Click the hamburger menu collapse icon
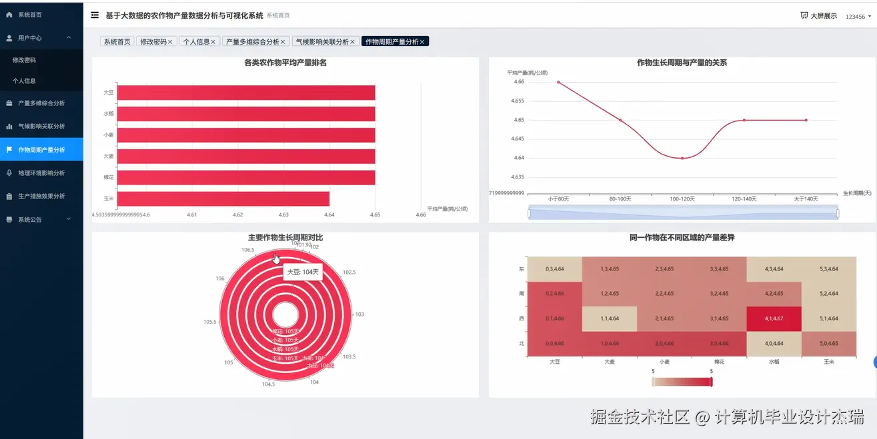The width and height of the screenshot is (877, 439). [x=95, y=15]
